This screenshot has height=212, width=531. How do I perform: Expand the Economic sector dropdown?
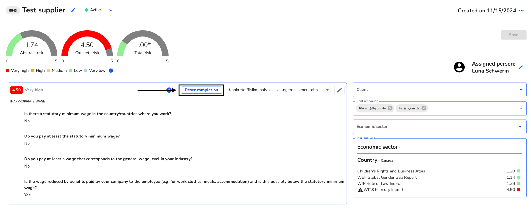[440, 127]
